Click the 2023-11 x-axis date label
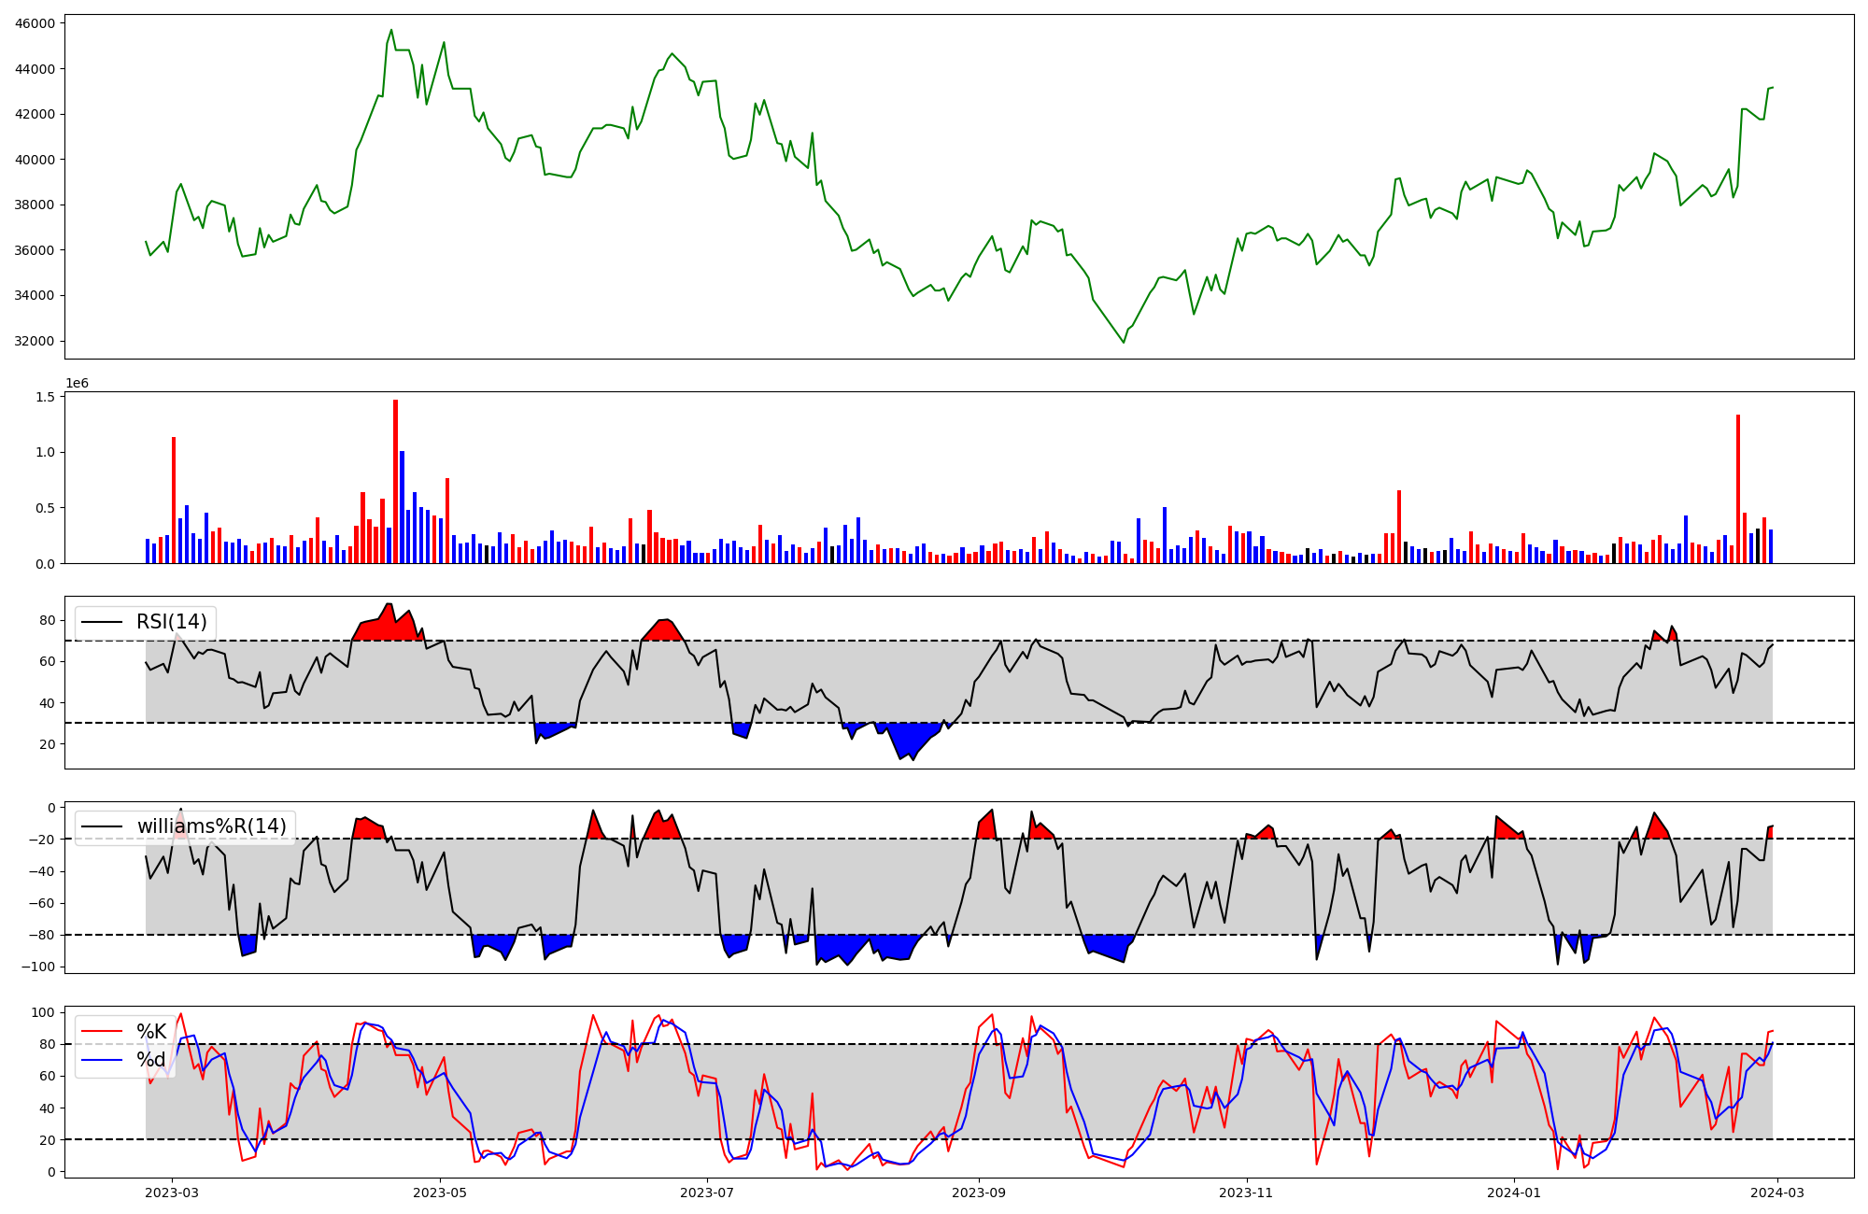Screen dimensions: 1868x1214 (1247, 1193)
